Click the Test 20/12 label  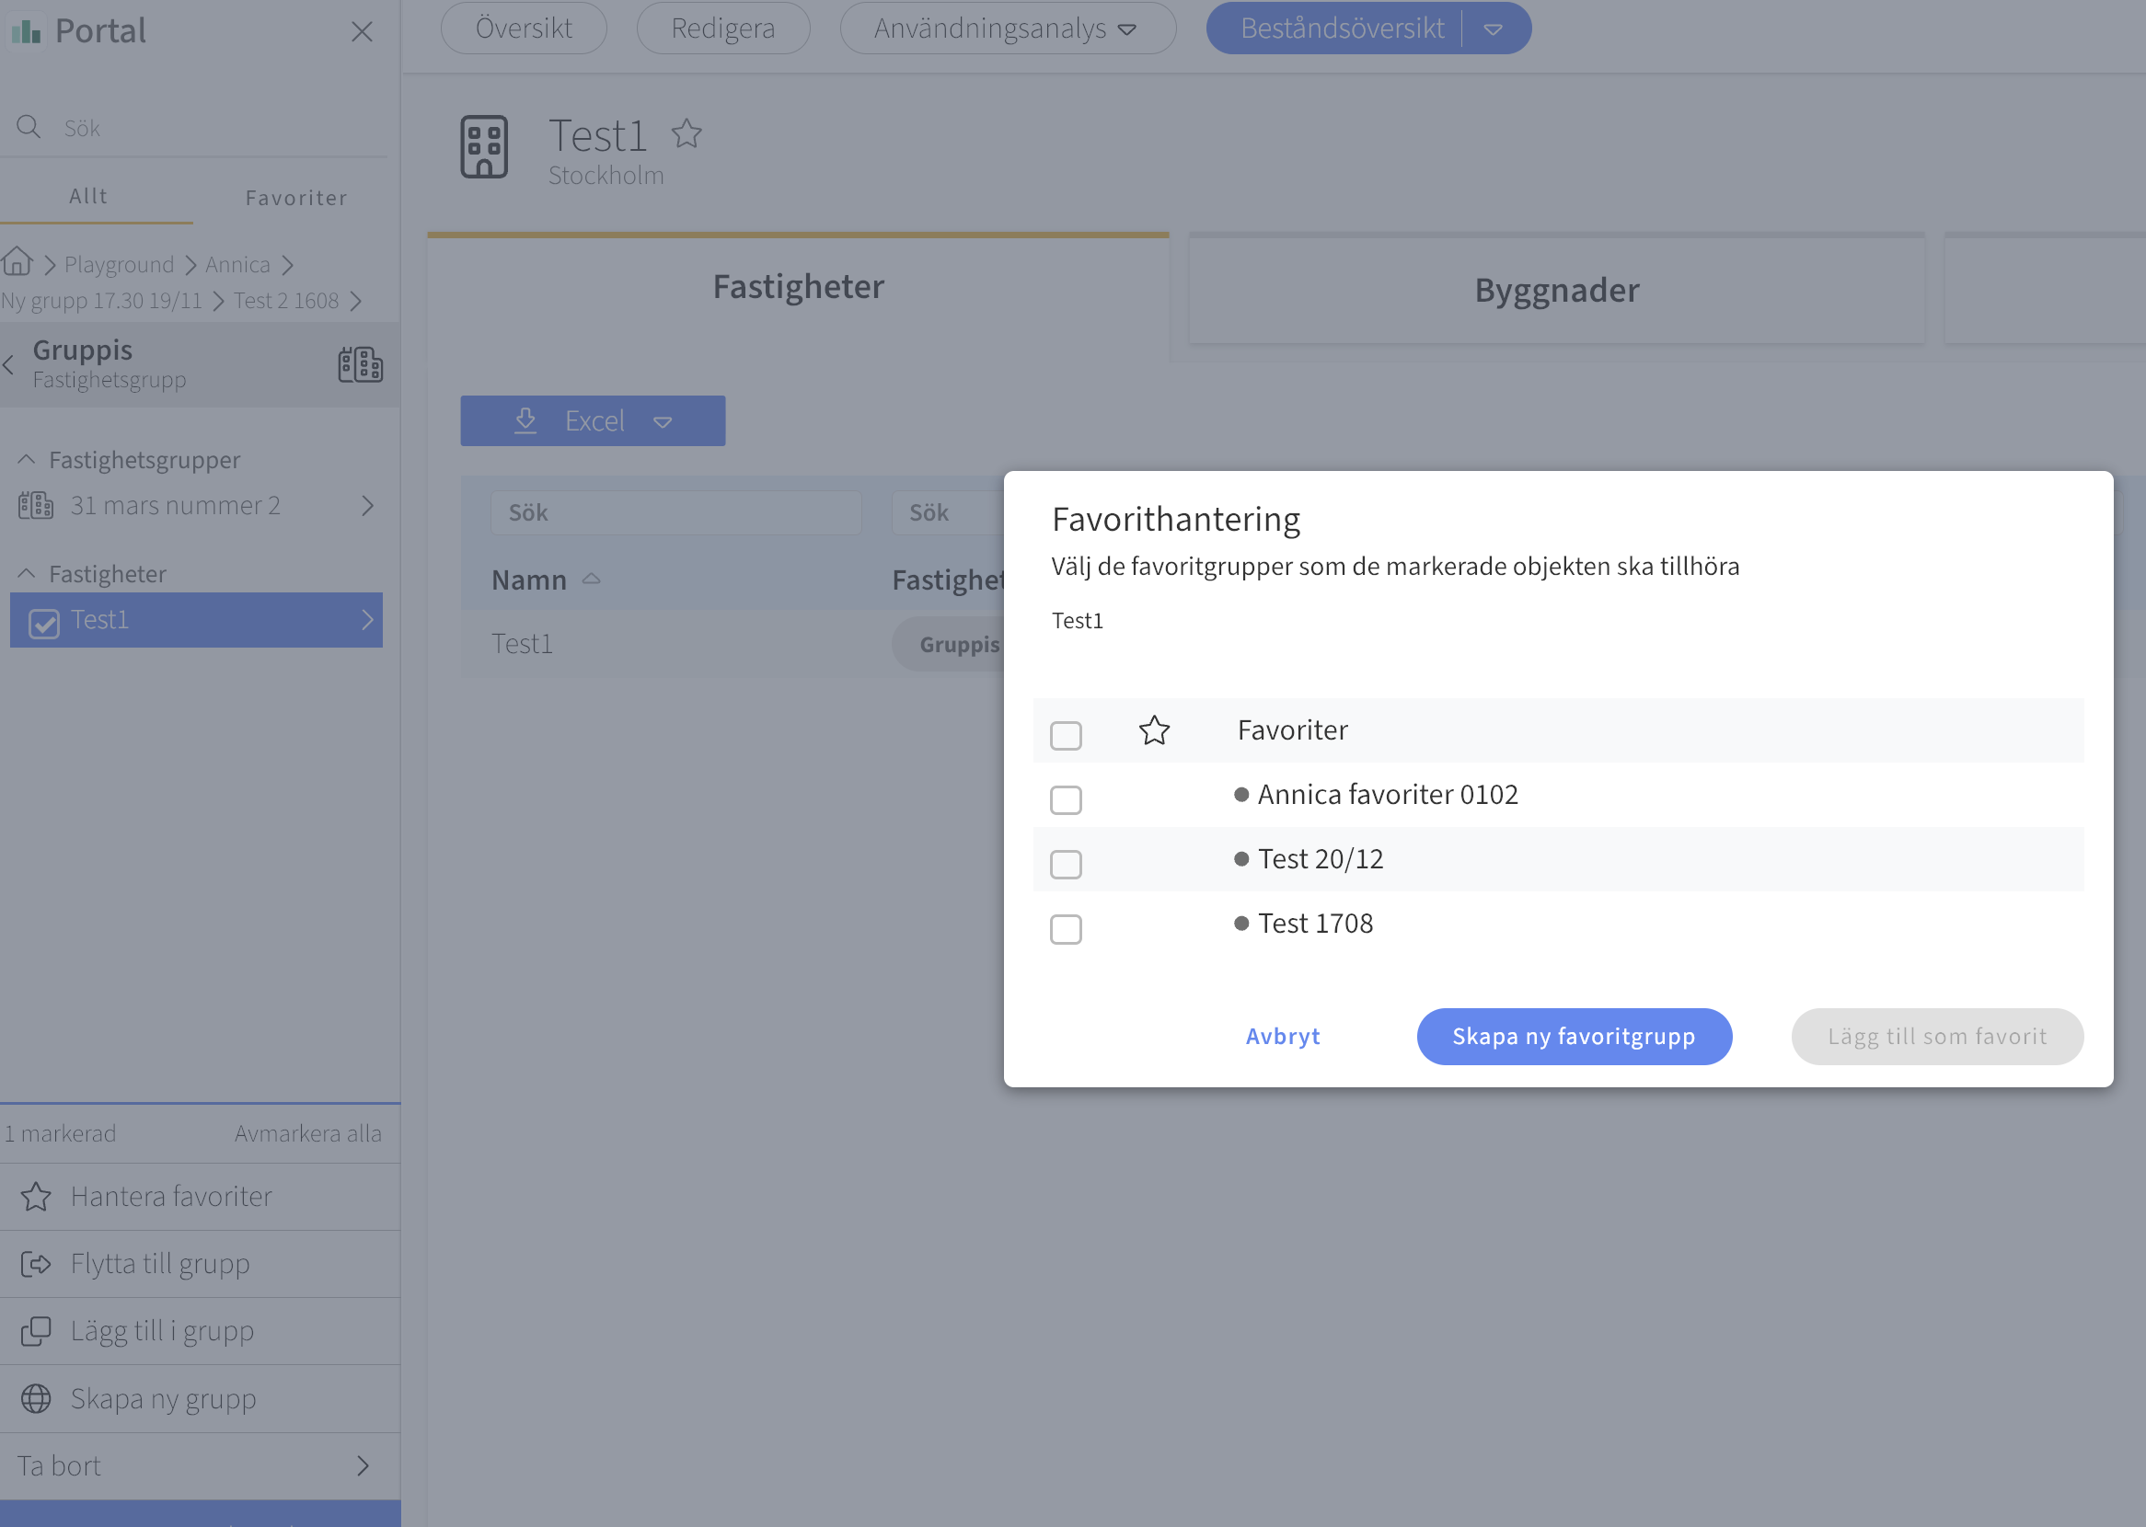coord(1321,858)
